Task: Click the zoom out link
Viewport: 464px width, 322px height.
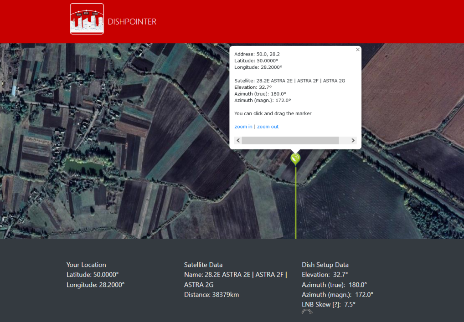Action: point(268,127)
